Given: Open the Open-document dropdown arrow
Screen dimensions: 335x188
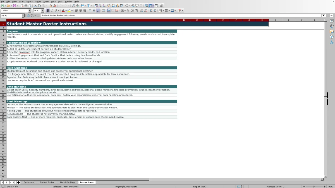Looking at the screenshot, I should [11, 6].
